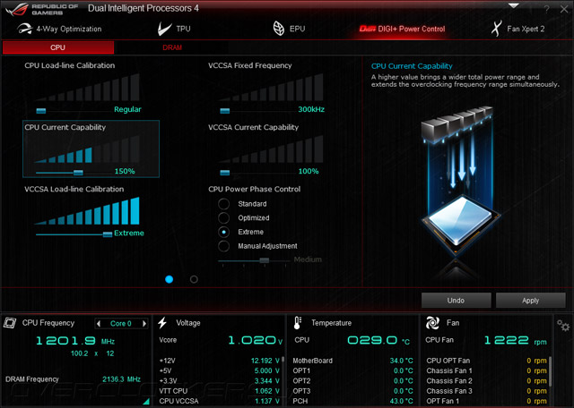The height and width of the screenshot is (408, 574).
Task: Open the Core 0 selector
Action: coord(121,323)
